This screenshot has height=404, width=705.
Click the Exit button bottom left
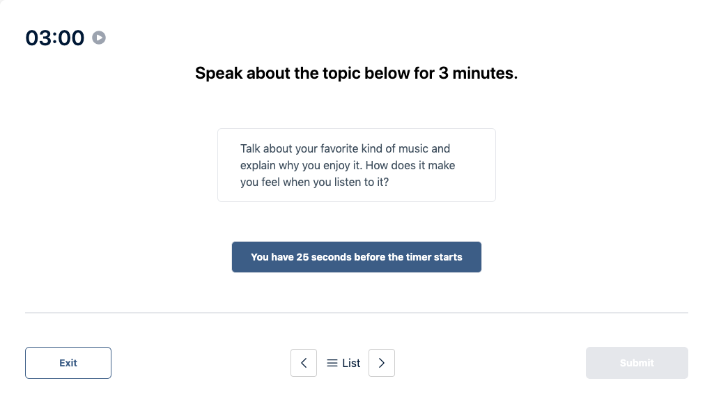(68, 363)
